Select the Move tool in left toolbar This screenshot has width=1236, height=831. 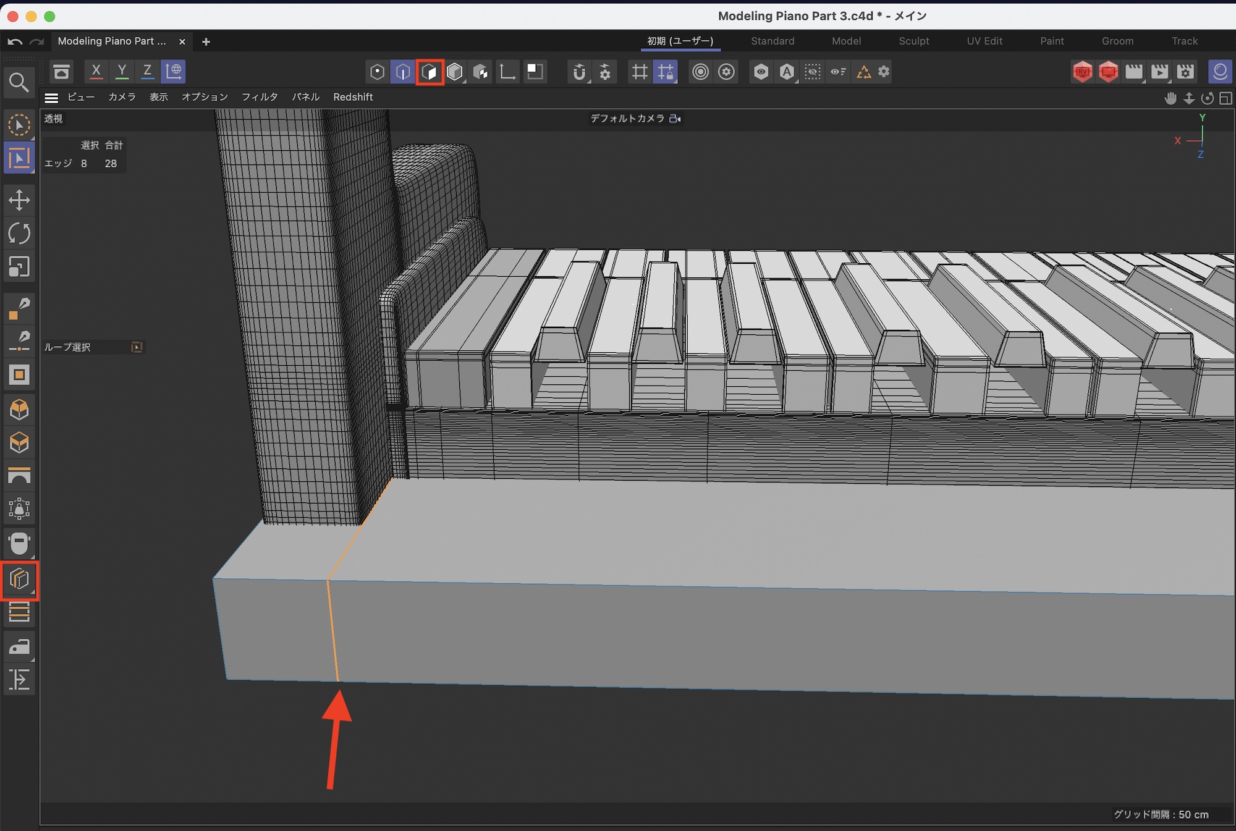(19, 200)
